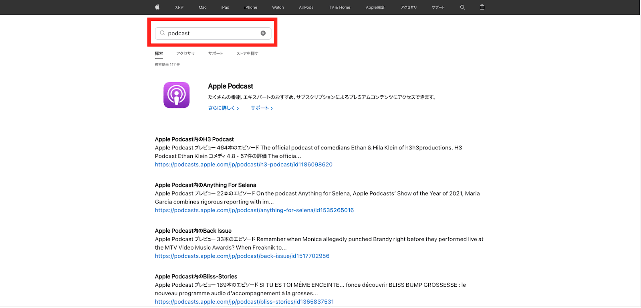Switch to the アクセサリ results tab
The height and width of the screenshot is (308, 641).
(x=185, y=53)
